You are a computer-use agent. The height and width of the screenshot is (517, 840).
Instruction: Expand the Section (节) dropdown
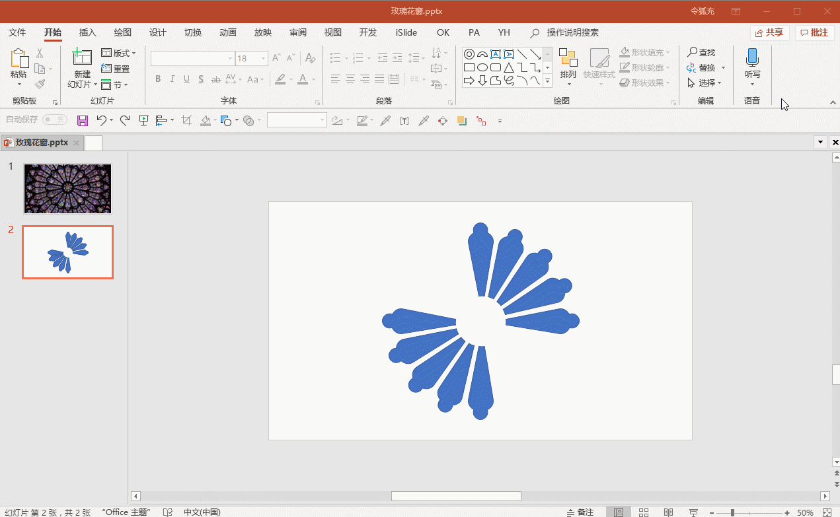pos(114,85)
